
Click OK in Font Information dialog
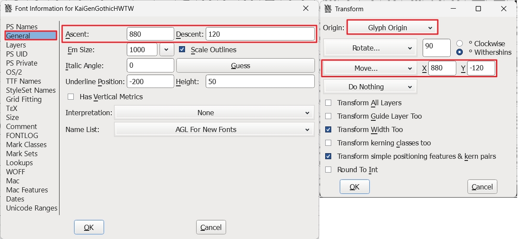pos(89,227)
